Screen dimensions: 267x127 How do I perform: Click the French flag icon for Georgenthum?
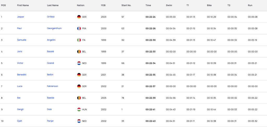coord(79,28)
